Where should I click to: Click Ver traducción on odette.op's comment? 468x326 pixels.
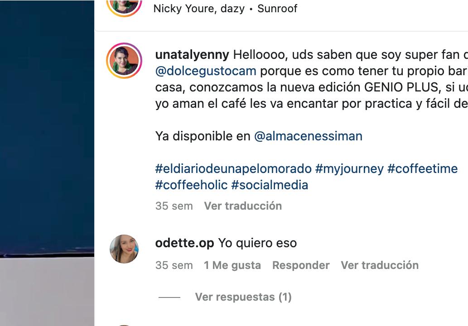(380, 265)
